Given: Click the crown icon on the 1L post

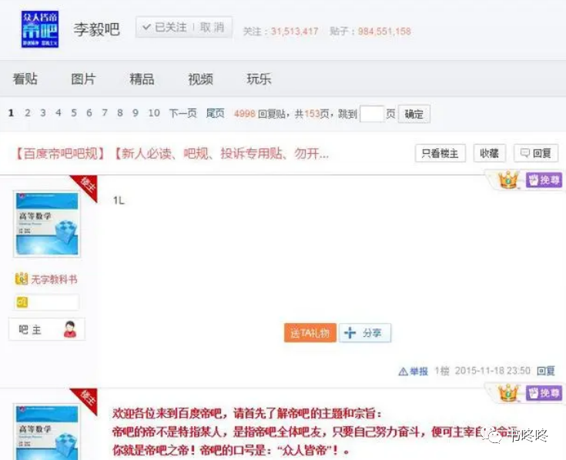Looking at the screenshot, I should point(508,179).
